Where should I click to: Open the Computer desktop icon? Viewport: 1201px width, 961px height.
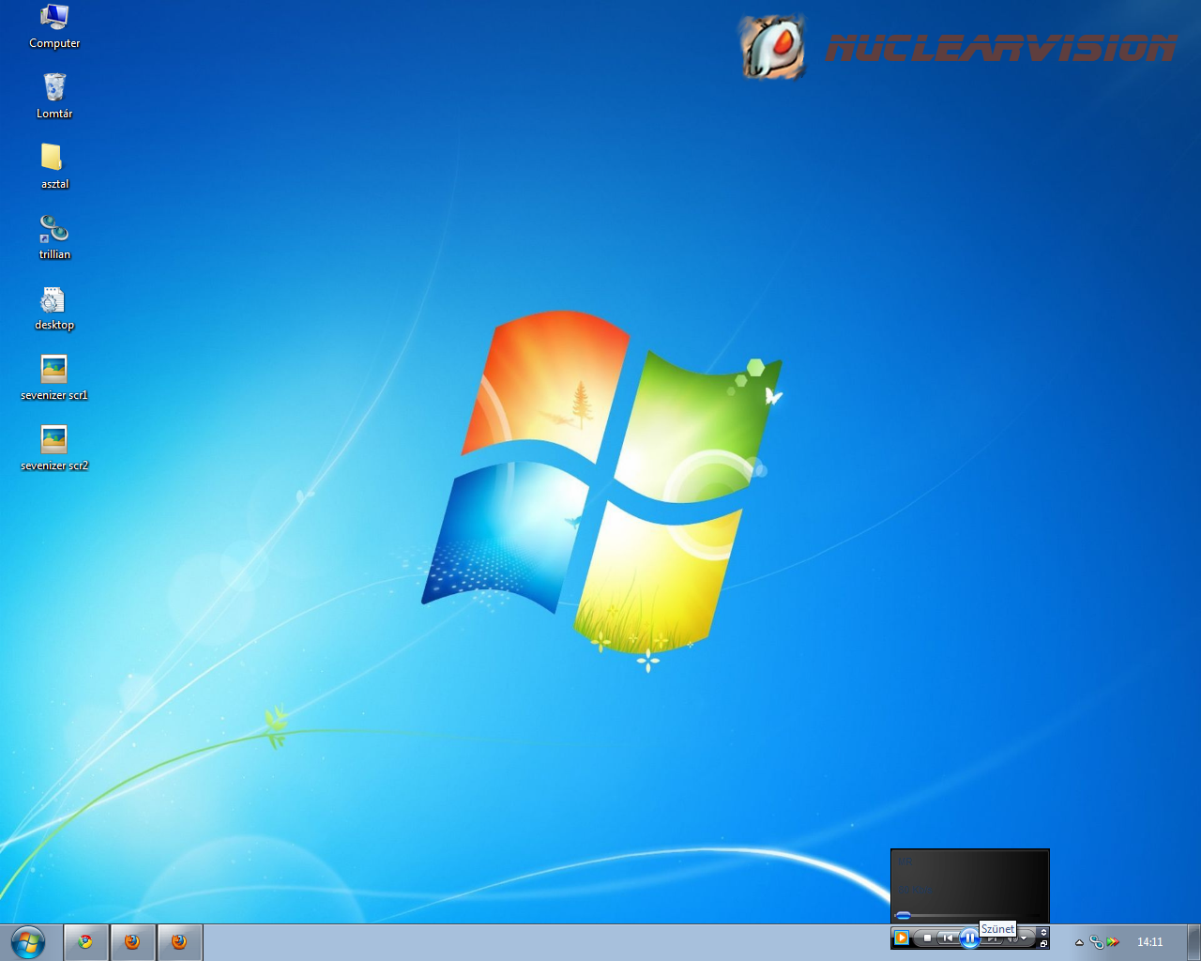click(x=54, y=26)
